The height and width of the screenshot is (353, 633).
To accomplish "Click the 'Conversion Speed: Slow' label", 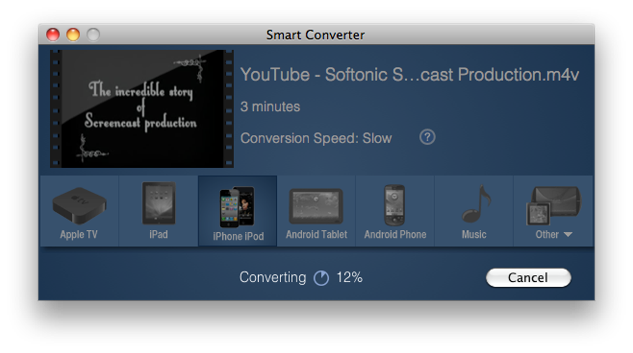I will coord(316,138).
